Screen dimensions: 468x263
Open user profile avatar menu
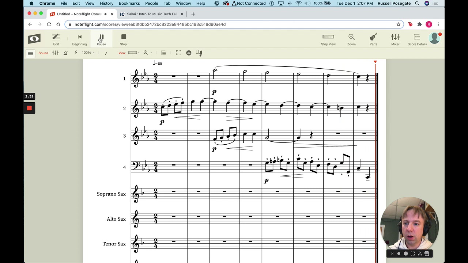(435, 38)
